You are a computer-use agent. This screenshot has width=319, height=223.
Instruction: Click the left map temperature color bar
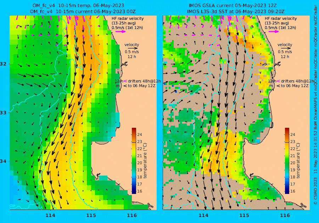tap(134, 161)
